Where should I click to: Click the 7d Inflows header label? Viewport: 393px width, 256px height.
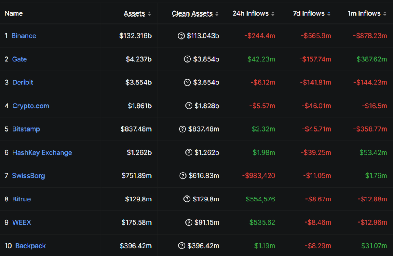(309, 13)
